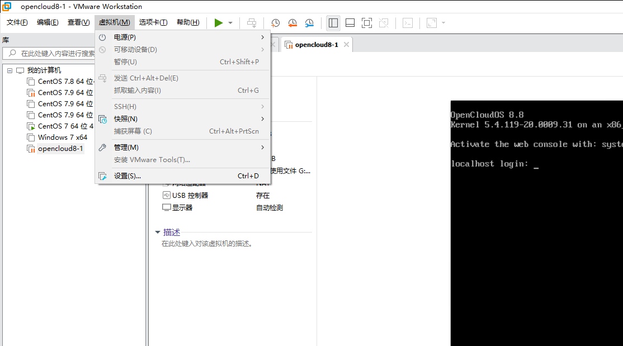The width and height of the screenshot is (623, 346).
Task: Select 我的计算机 in the library
Action: coord(44,70)
